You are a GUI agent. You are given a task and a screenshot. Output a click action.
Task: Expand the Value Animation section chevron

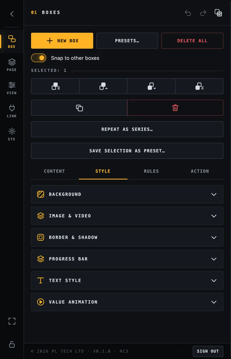214,302
